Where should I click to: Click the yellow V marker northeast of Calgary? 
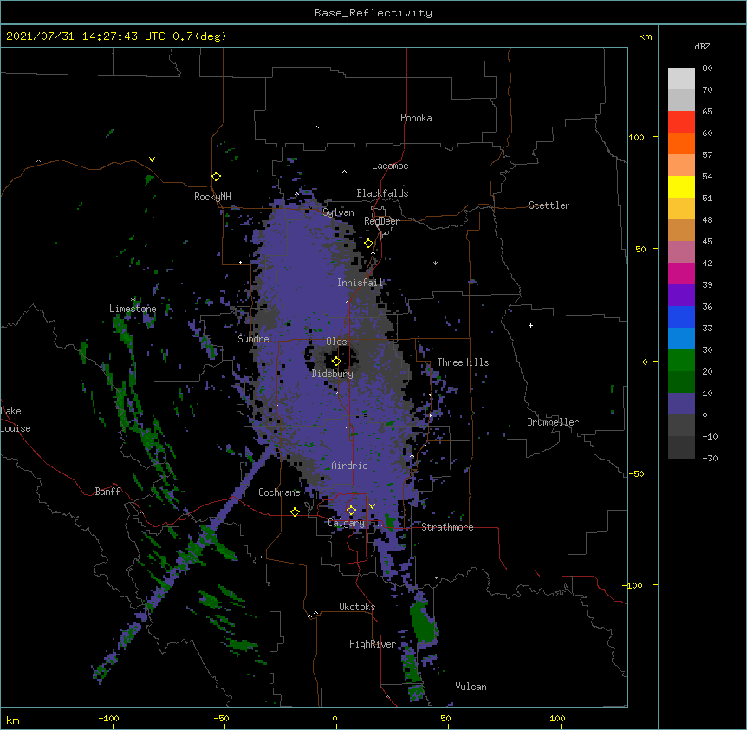coord(372,506)
